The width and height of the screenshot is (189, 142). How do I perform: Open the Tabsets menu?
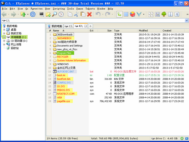click(90, 9)
